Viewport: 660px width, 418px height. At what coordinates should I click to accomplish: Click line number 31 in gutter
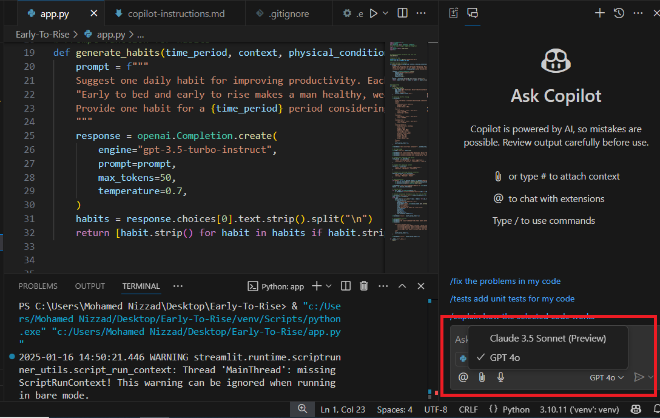(x=29, y=219)
